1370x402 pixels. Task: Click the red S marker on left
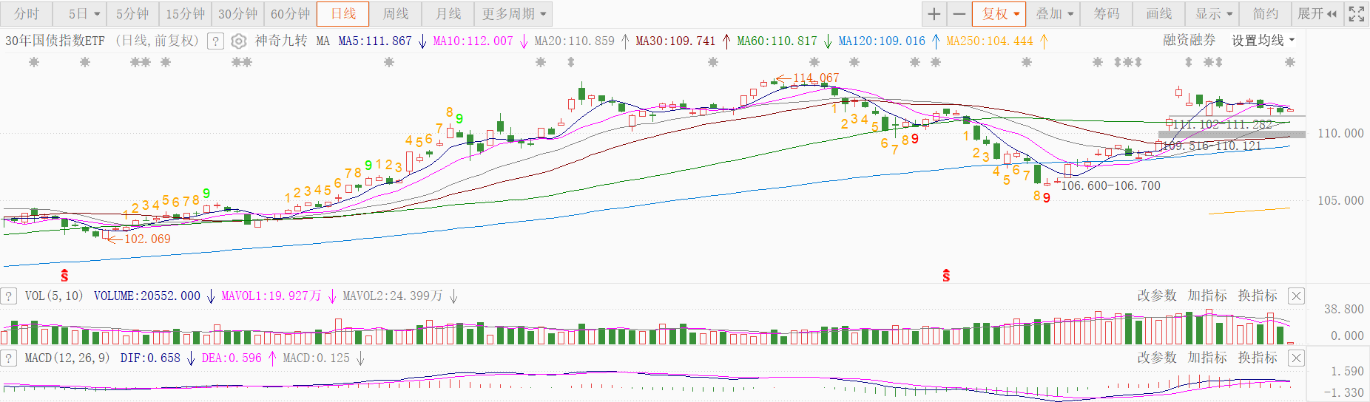tap(64, 276)
